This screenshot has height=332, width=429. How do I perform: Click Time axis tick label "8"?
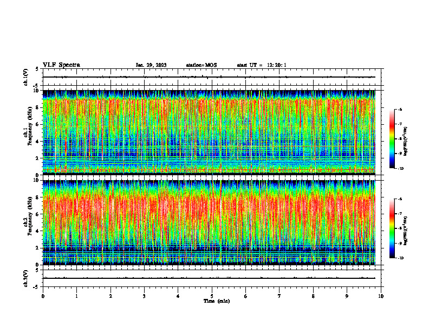click(x=313, y=296)
